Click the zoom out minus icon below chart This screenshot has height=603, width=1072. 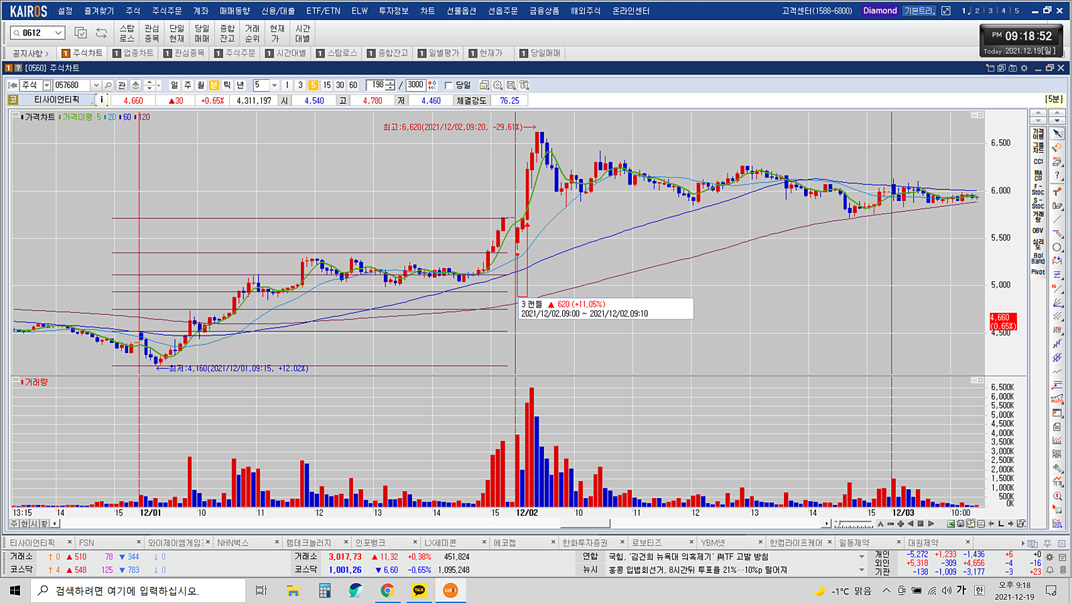click(x=890, y=523)
